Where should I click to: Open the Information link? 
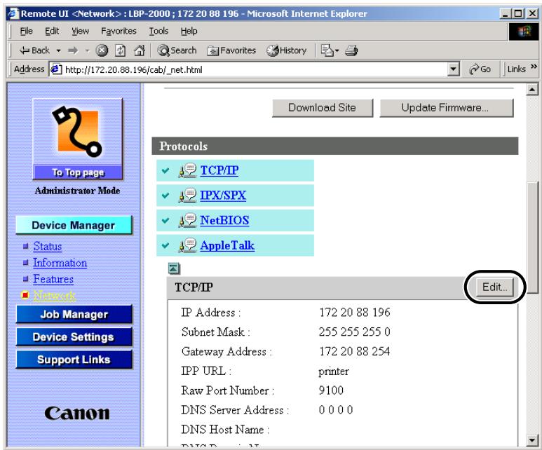pos(60,263)
